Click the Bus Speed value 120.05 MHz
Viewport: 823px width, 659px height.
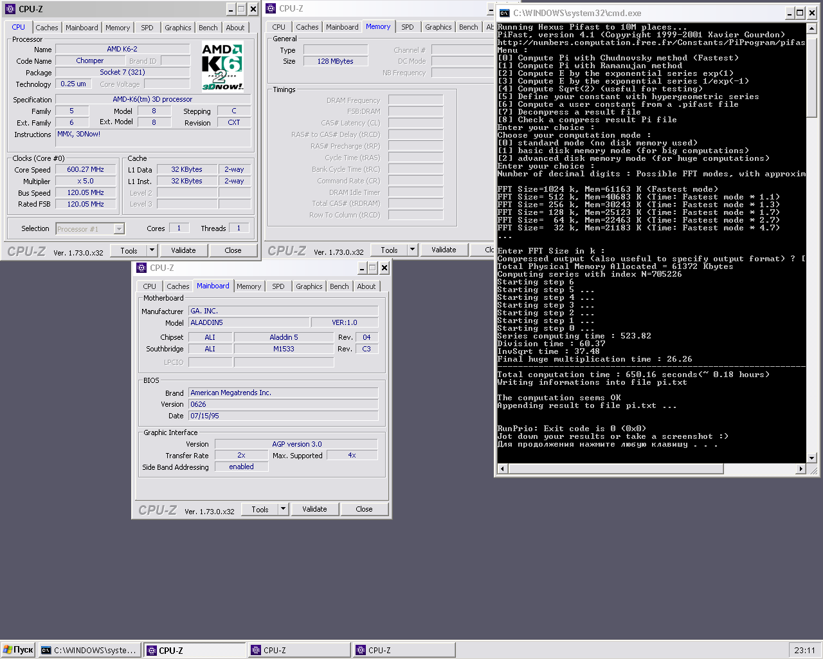tap(86, 192)
